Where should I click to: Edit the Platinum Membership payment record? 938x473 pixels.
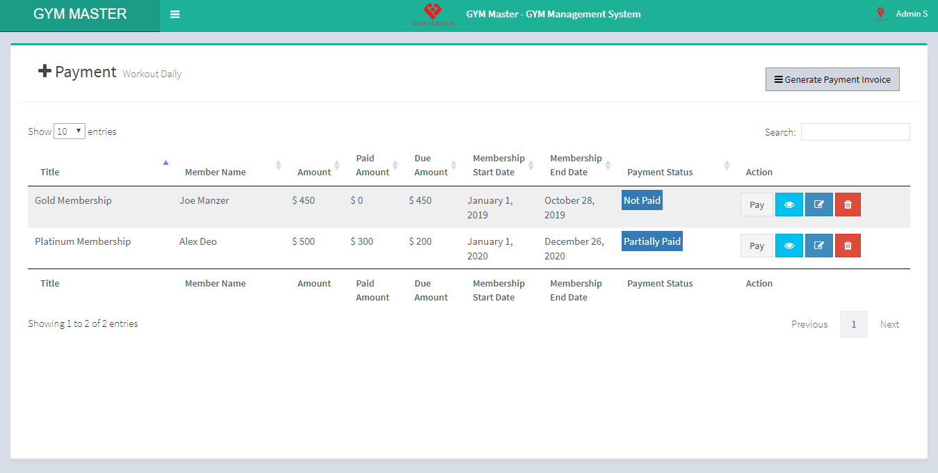818,246
